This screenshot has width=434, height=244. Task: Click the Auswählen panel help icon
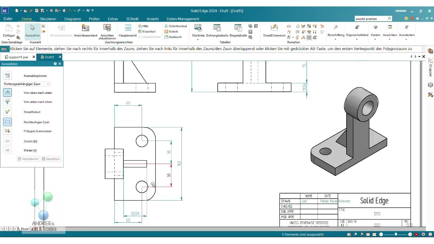(x=55, y=64)
